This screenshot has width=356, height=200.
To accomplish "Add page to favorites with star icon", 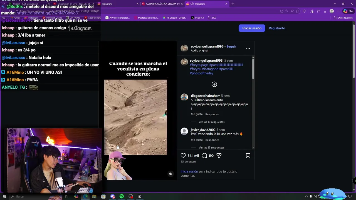I will click(297, 11).
